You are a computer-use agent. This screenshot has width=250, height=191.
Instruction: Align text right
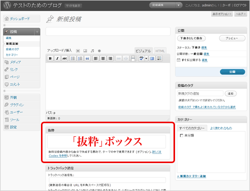[x=110, y=58]
